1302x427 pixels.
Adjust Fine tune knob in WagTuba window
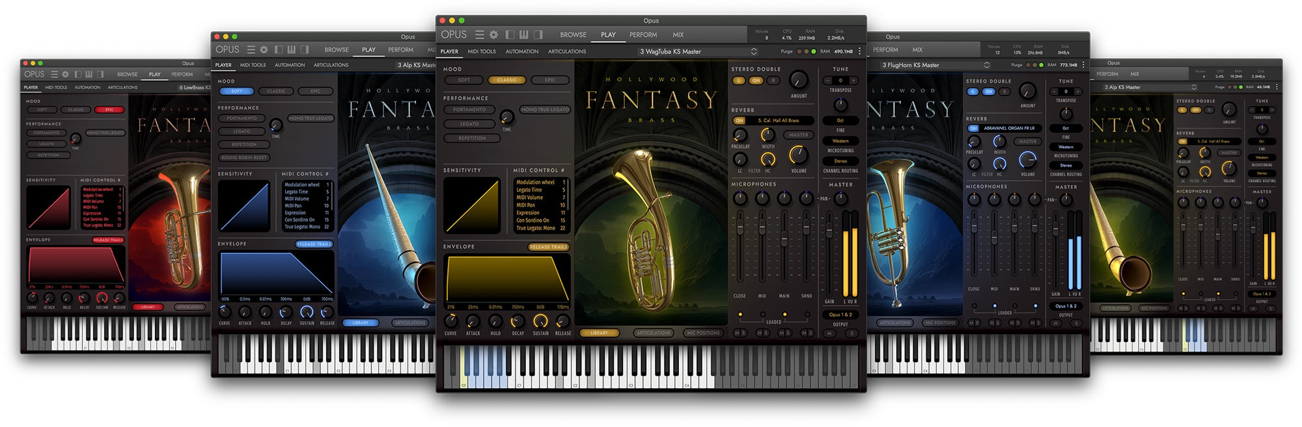click(x=840, y=105)
